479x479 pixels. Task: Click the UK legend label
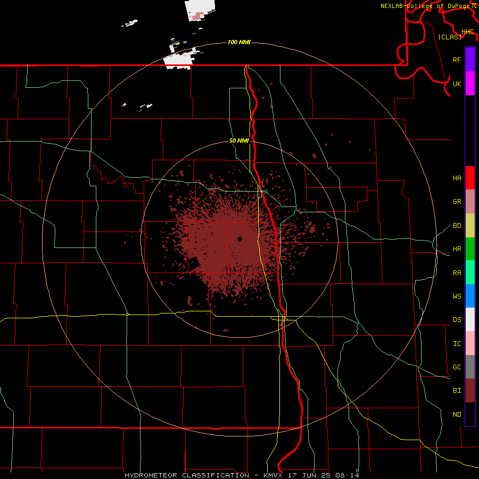457,84
